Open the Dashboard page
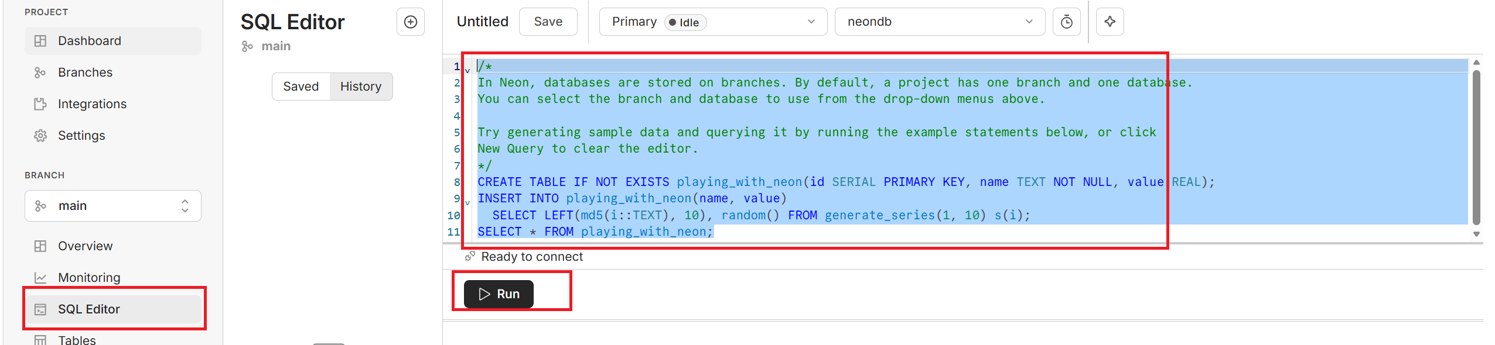The image size is (1495, 345). (113, 41)
